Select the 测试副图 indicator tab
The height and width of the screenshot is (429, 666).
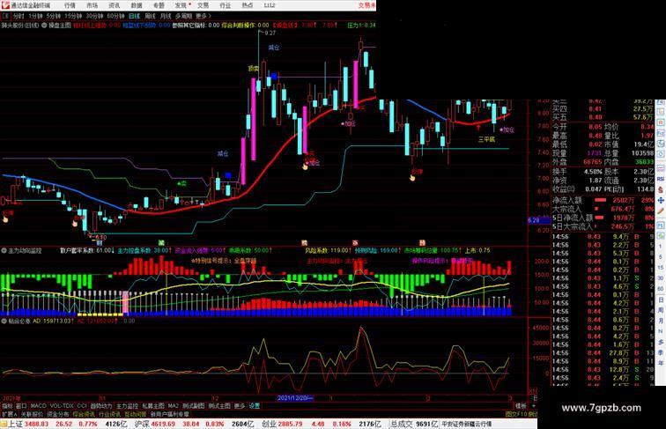[x=194, y=406]
